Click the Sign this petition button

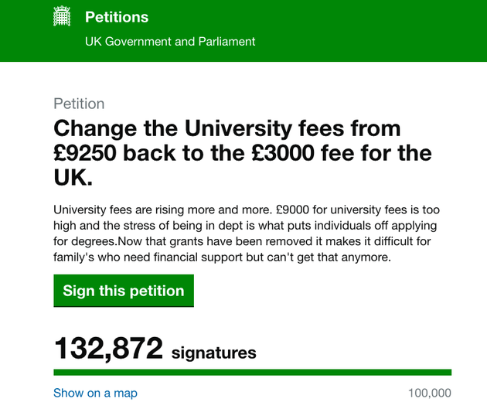point(124,291)
